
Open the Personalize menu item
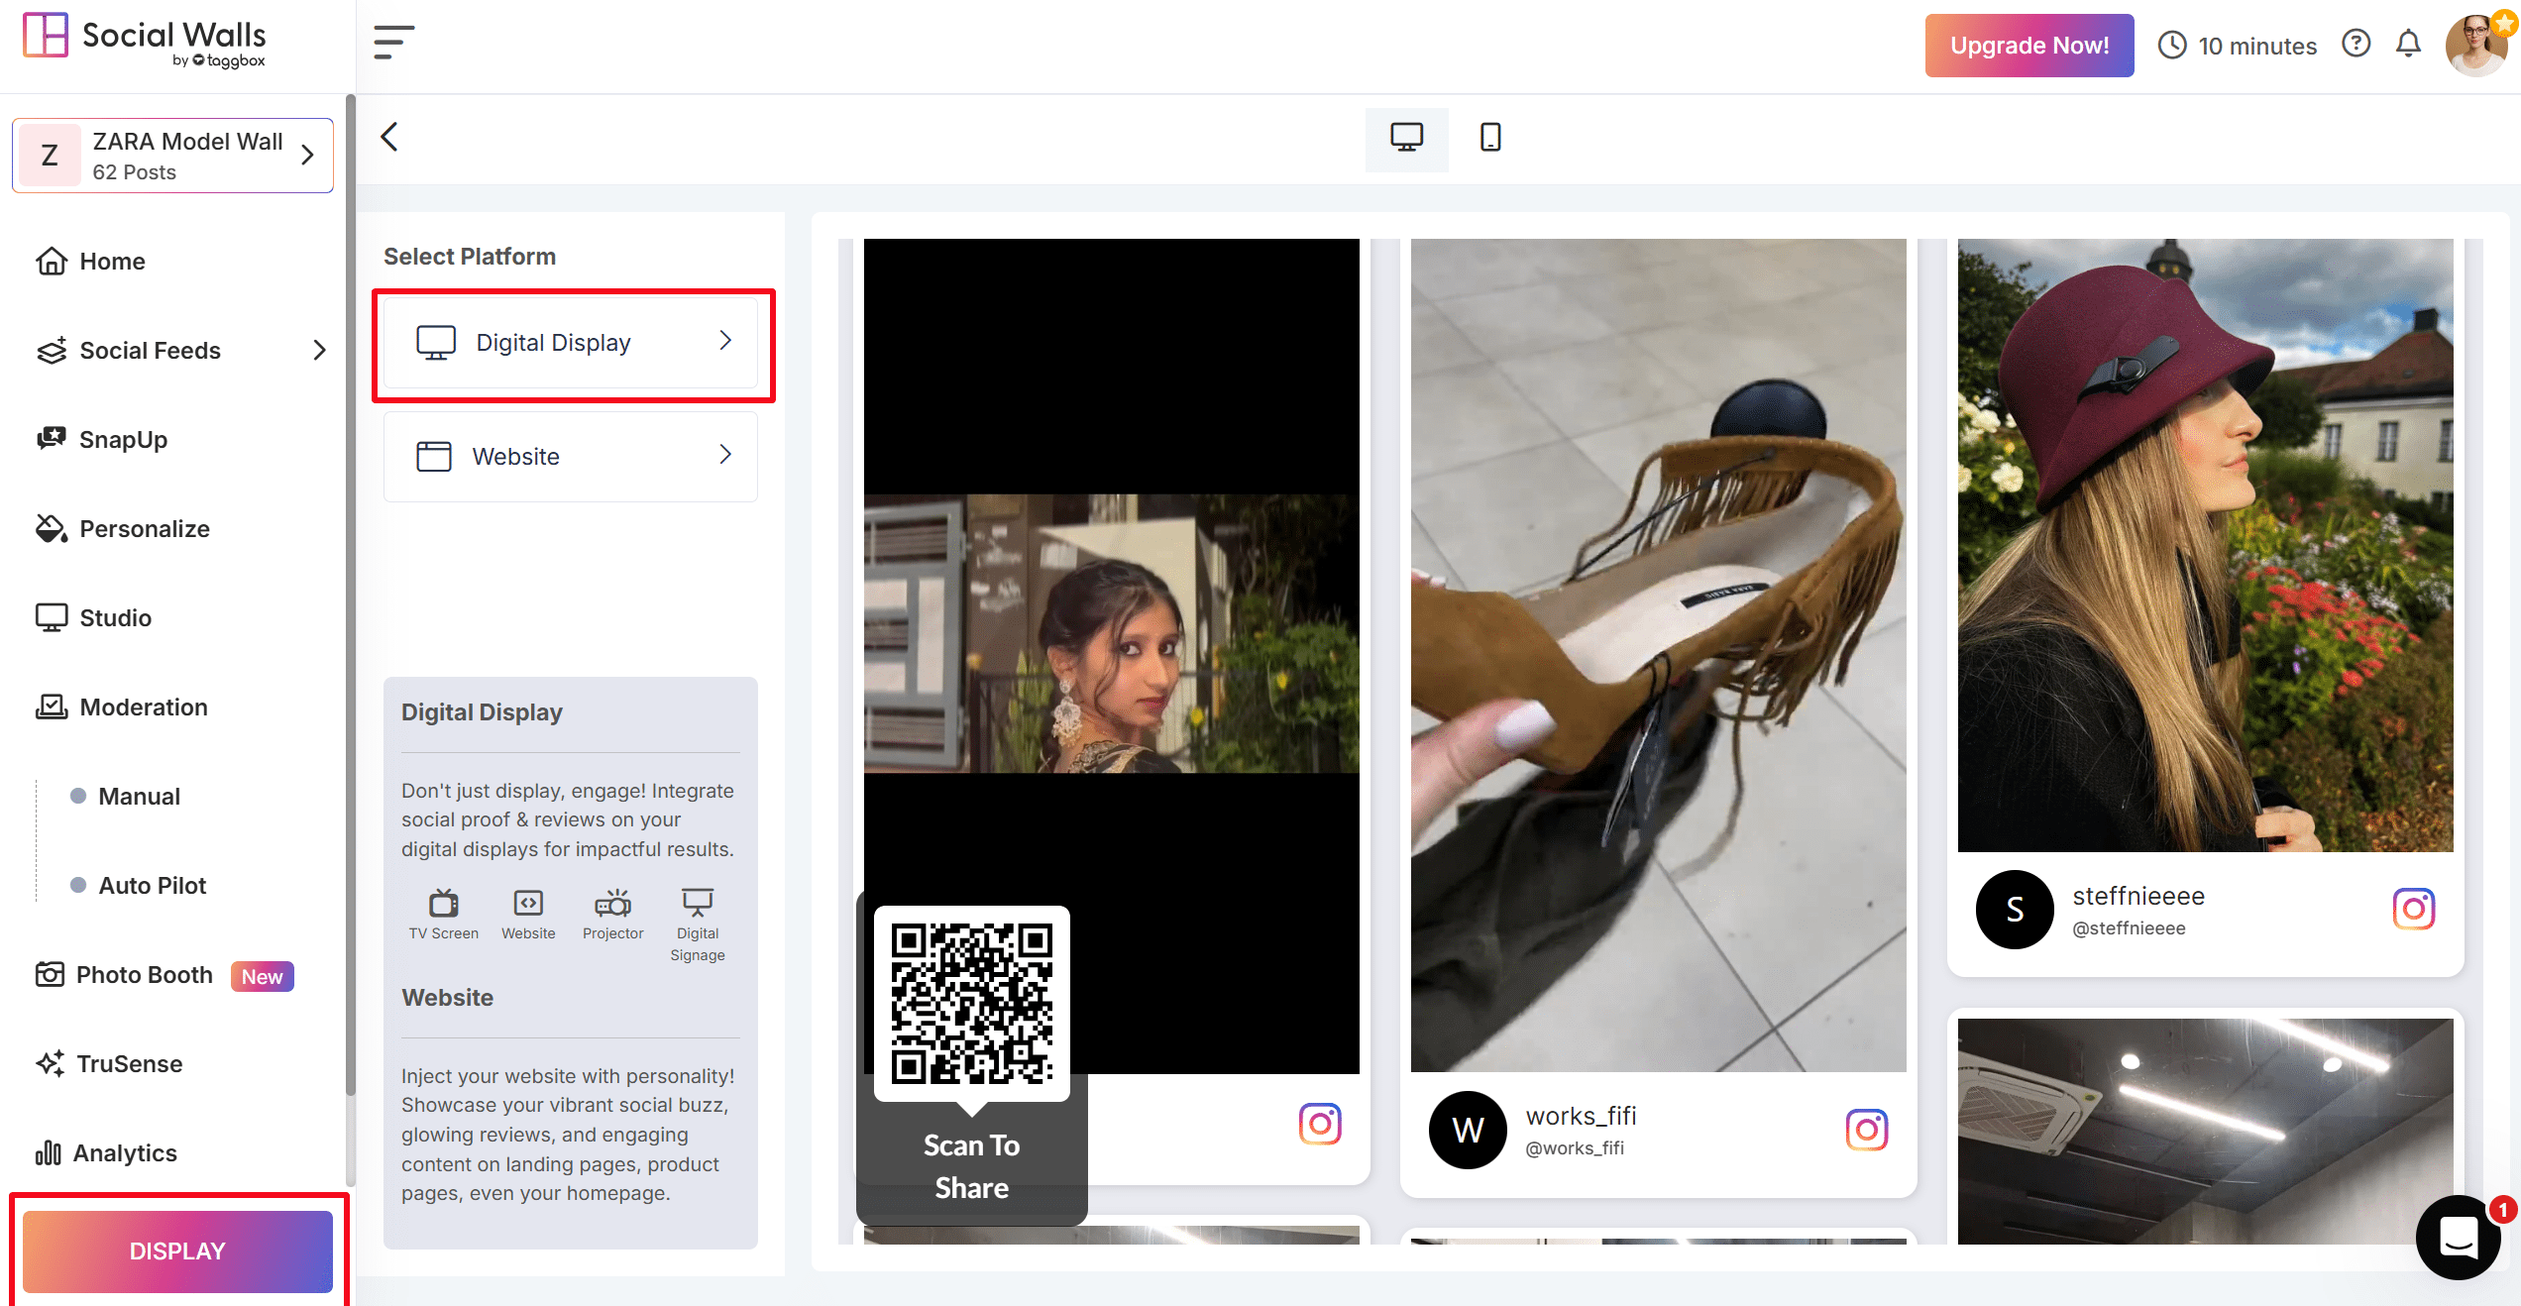[x=144, y=529]
